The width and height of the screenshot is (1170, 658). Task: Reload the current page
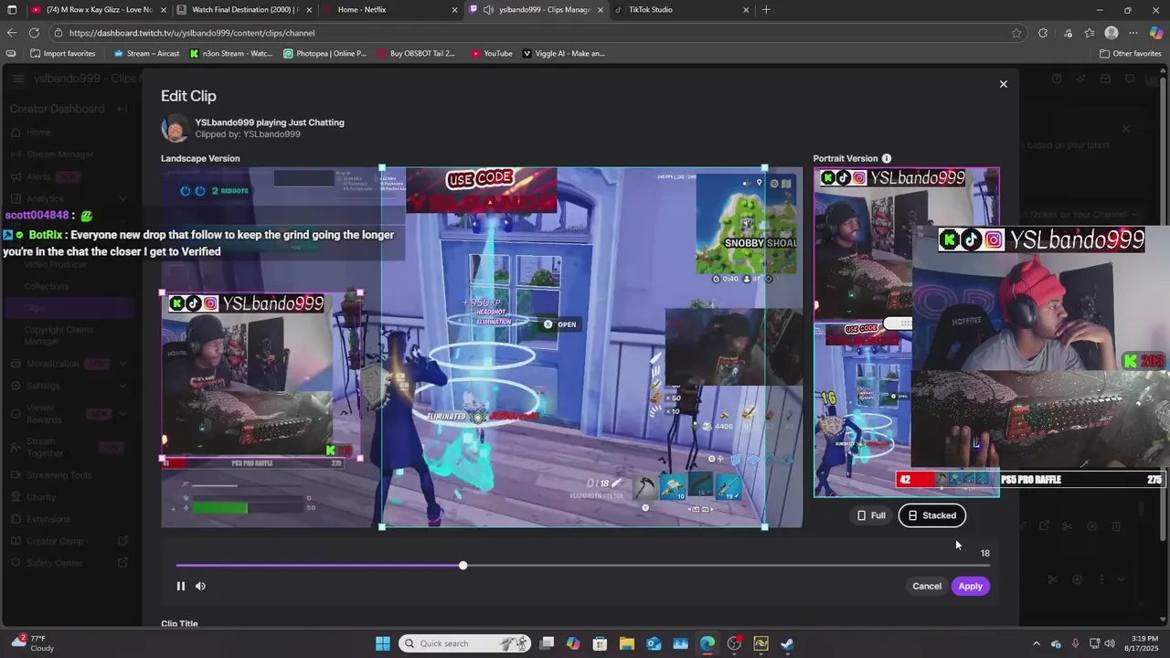[x=34, y=33]
